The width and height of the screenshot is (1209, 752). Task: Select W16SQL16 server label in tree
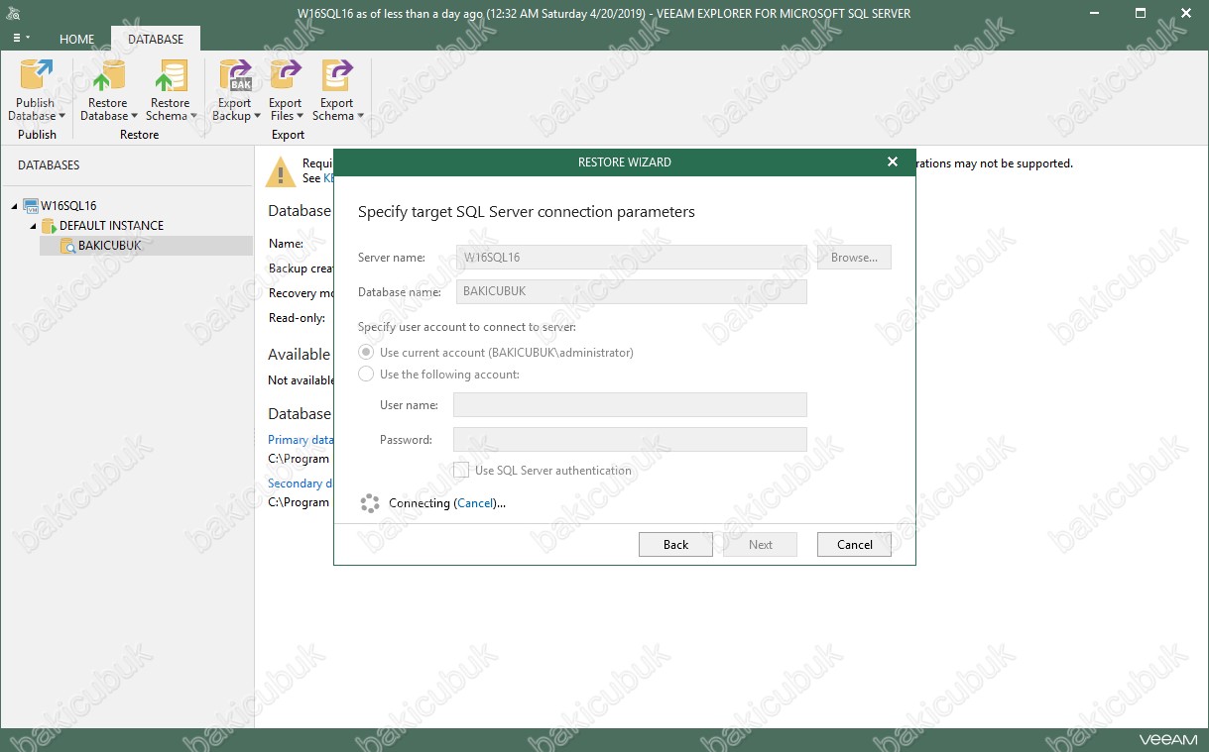[x=68, y=206]
